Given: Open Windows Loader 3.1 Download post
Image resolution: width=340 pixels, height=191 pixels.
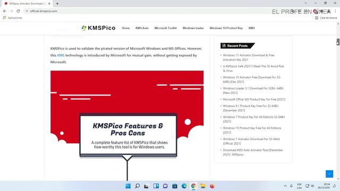Looking at the screenshot, I should [253, 91].
